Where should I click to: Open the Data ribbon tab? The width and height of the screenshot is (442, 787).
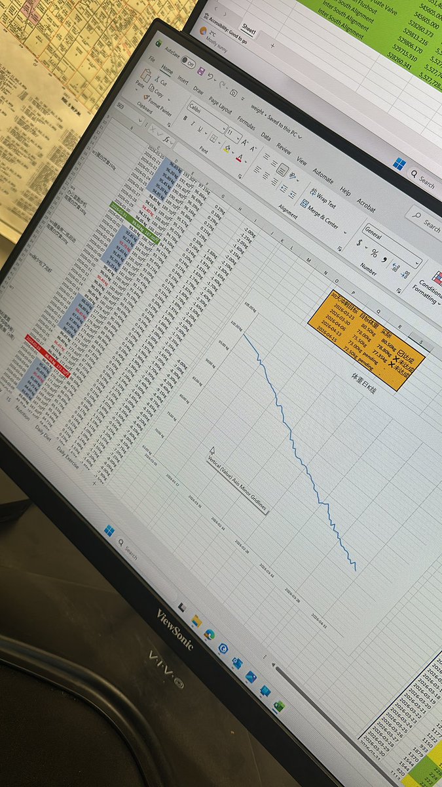(266, 136)
